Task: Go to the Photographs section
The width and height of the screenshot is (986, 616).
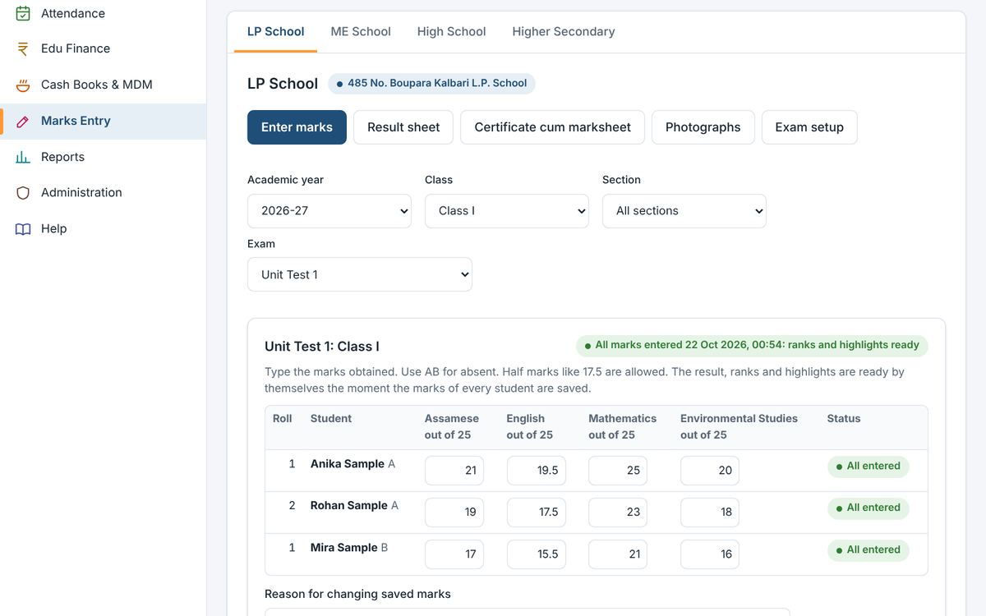Action: pyautogui.click(x=703, y=127)
